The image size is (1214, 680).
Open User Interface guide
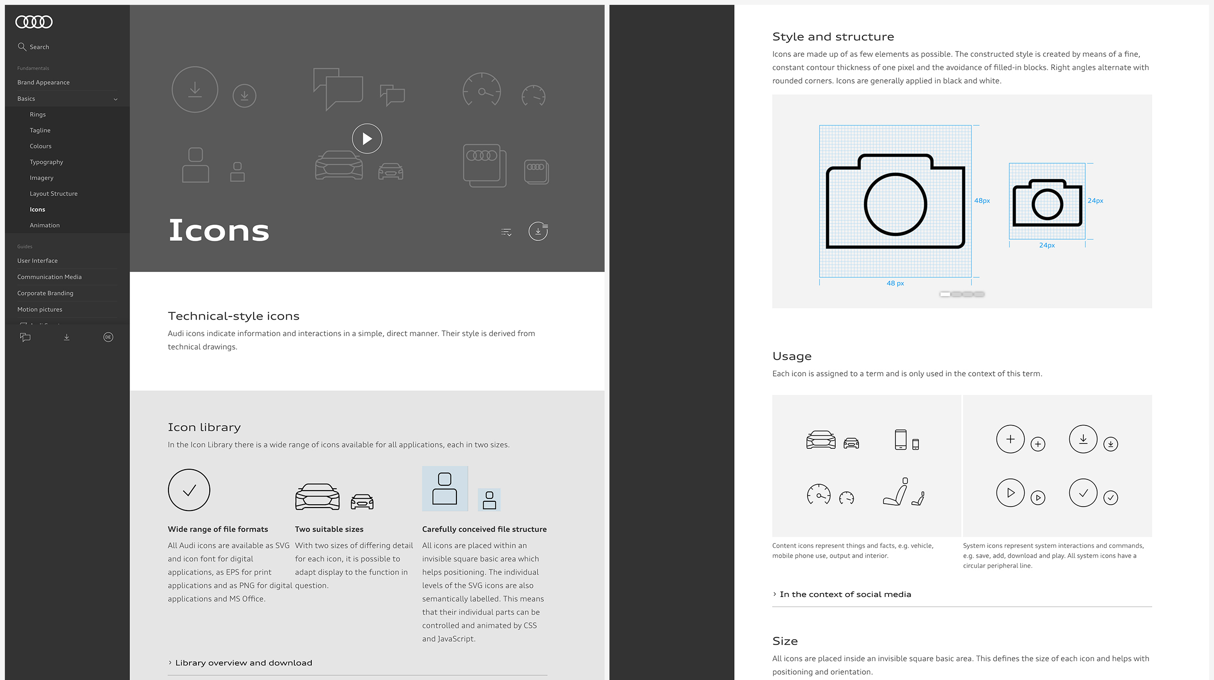point(37,261)
